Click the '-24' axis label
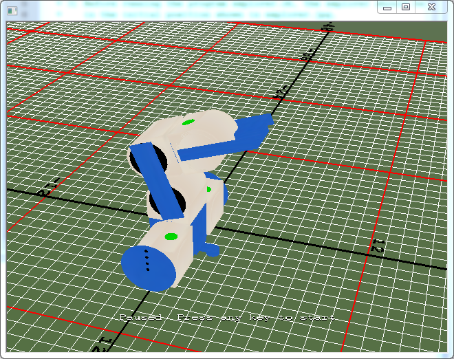 280,93
